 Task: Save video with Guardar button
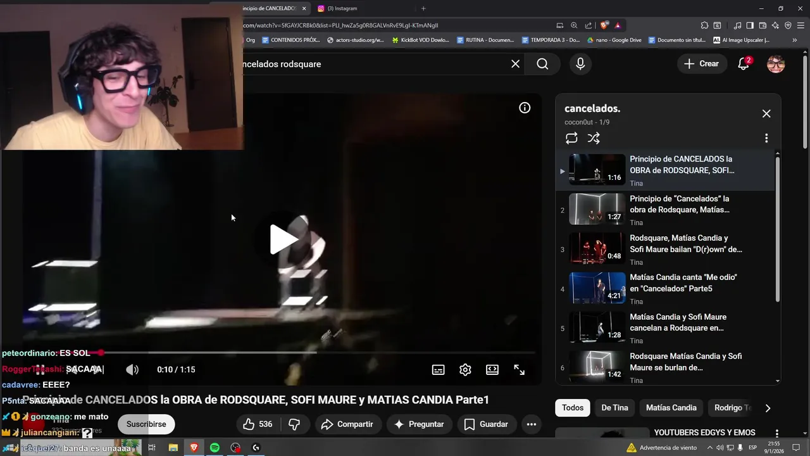click(487, 424)
